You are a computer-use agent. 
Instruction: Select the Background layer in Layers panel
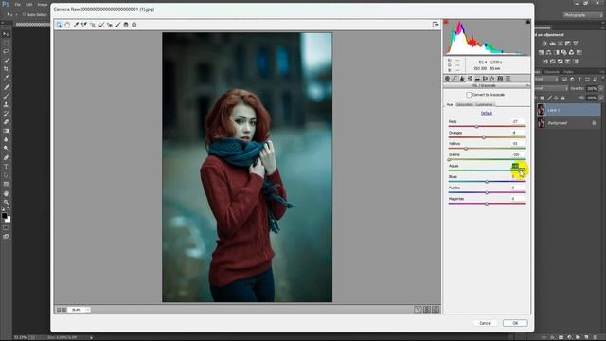pos(568,123)
